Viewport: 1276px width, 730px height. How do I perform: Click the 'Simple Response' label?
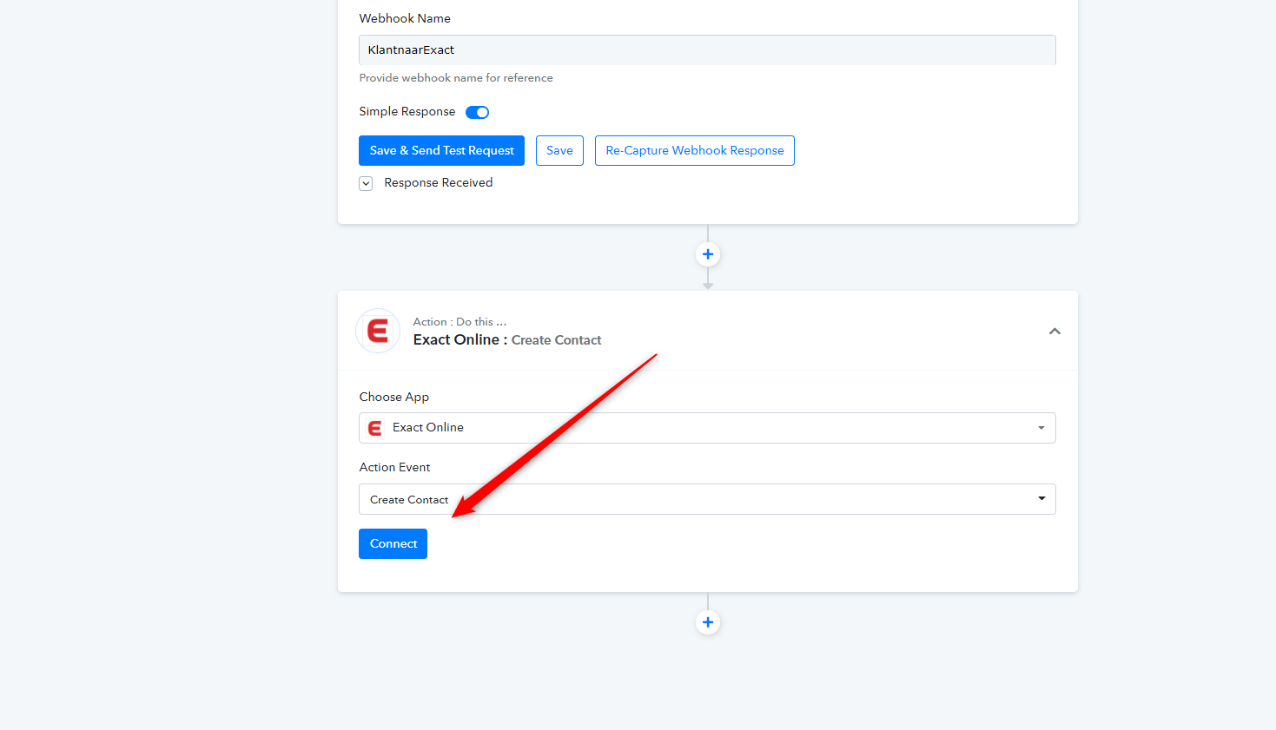(407, 111)
